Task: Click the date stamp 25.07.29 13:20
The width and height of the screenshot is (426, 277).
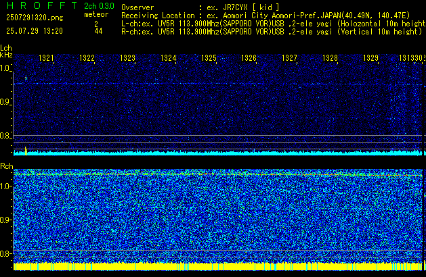Action: point(35,31)
